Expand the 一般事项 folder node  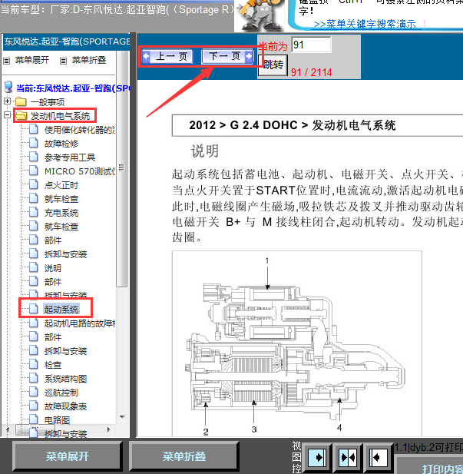(x=7, y=101)
